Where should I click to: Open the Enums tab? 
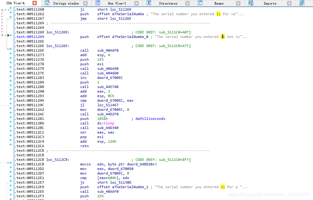(219, 3)
